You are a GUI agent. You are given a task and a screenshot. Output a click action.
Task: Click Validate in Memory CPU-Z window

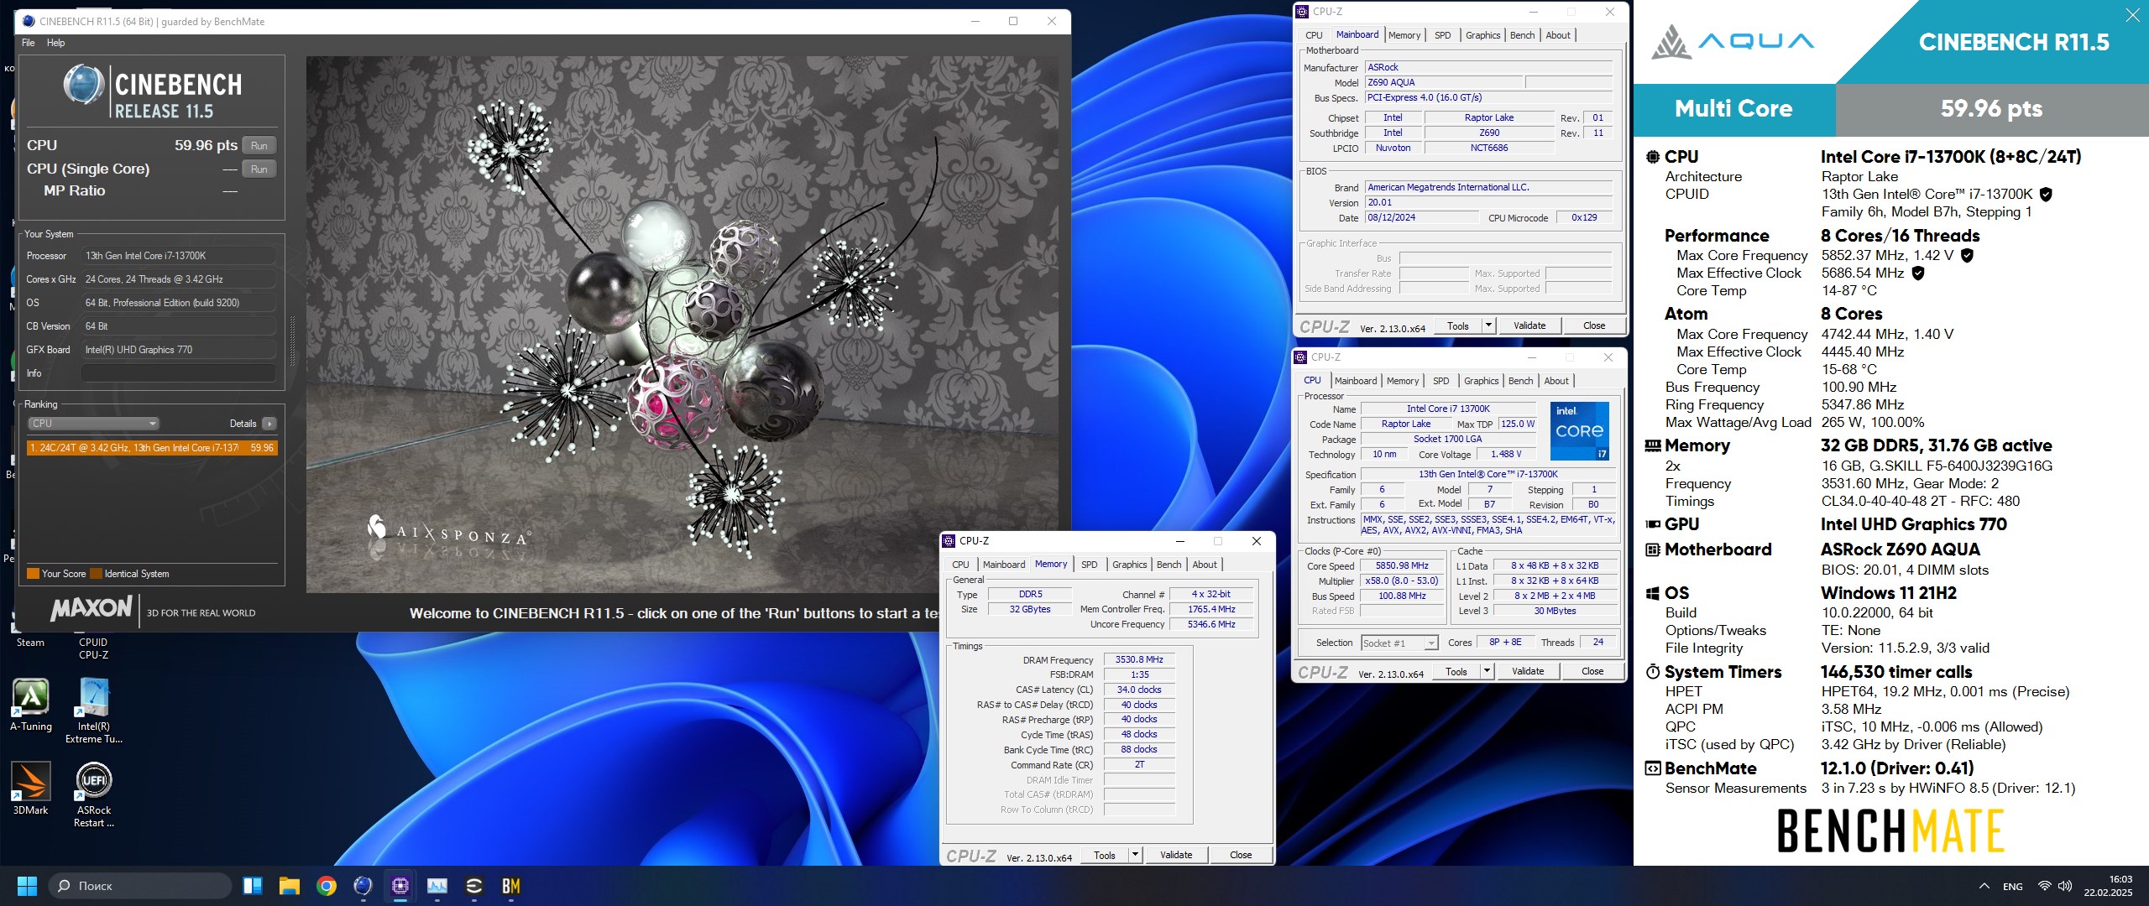(1175, 856)
